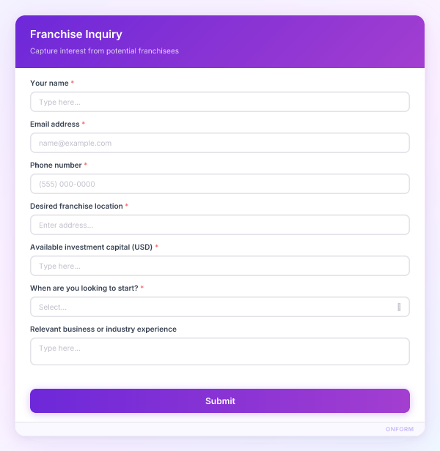Click the Franchise Inquiry heading
This screenshot has height=451, width=440.
pyautogui.click(x=76, y=34)
